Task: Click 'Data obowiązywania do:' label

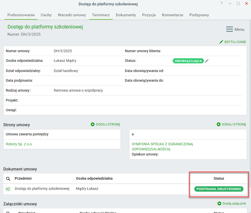Action: (x=144, y=80)
